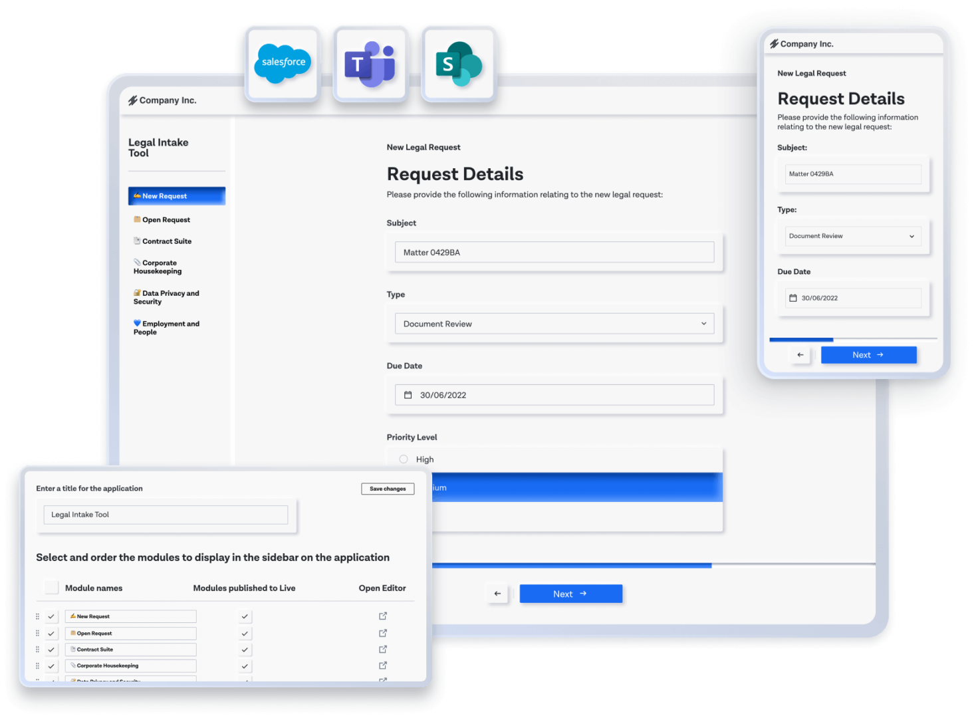Click the Open Request module name field
976x718 pixels.
[130, 633]
